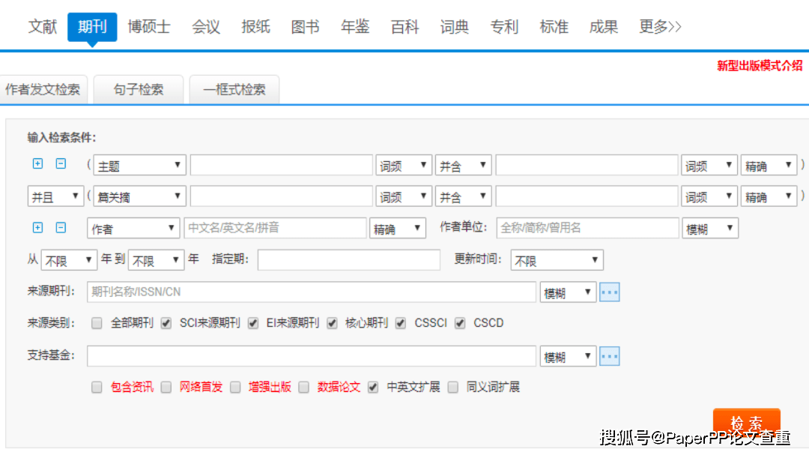
Task: Uncheck the SCI来源期刊 checkbox
Action: coord(166,323)
